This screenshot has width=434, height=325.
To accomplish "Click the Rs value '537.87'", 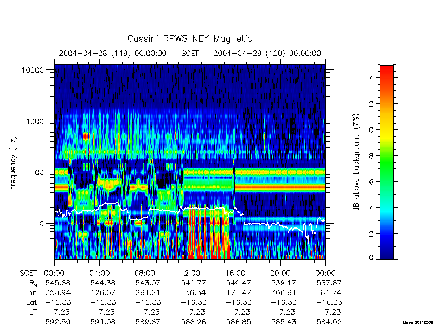I will coord(329,283).
